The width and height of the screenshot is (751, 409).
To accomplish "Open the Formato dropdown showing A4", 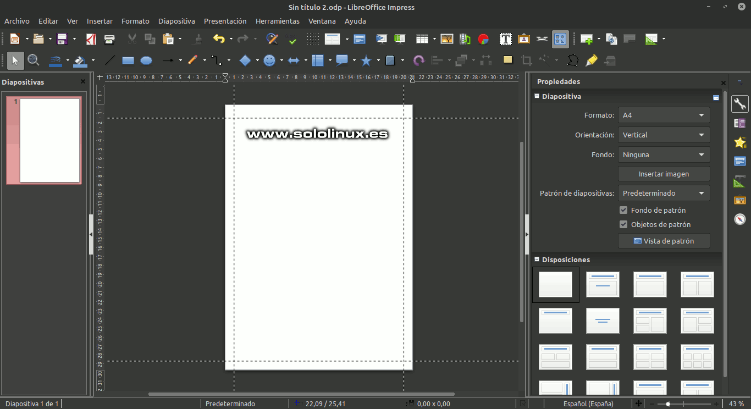I will (x=664, y=115).
